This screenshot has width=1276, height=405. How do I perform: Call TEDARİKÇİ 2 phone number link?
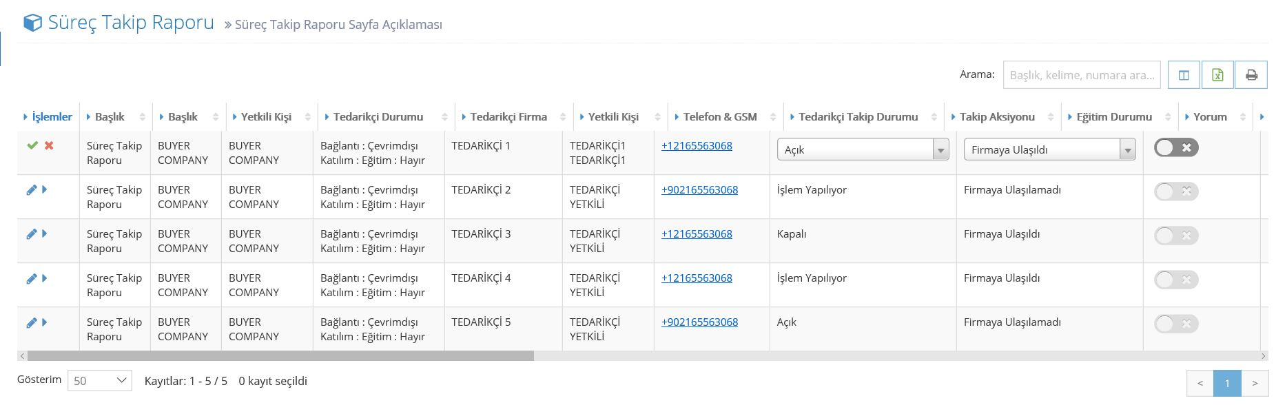(699, 189)
